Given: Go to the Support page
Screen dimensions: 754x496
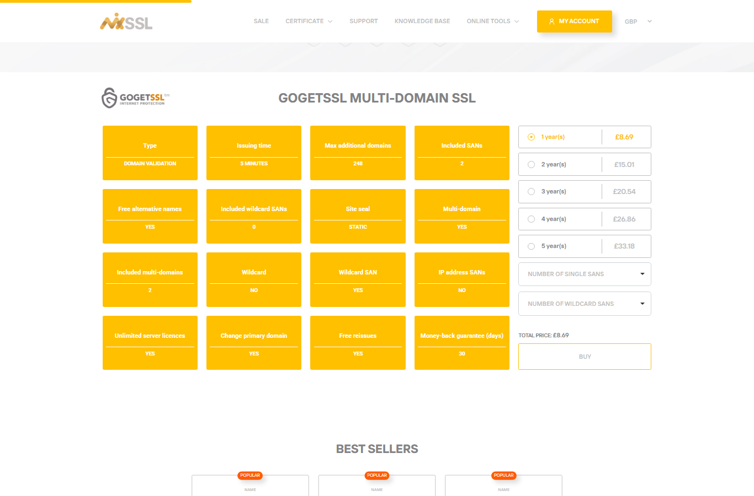Looking at the screenshot, I should [364, 21].
